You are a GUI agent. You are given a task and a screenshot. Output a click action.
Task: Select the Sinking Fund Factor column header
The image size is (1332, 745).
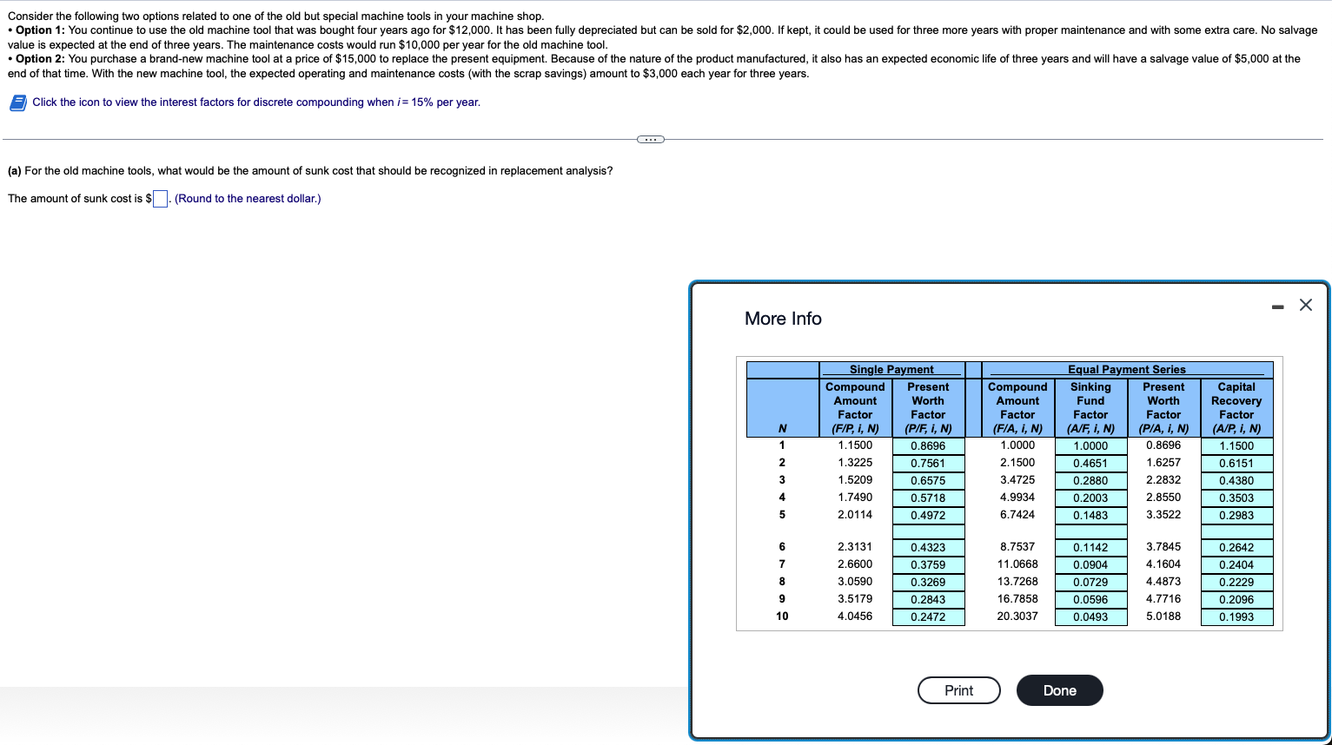tap(1090, 407)
